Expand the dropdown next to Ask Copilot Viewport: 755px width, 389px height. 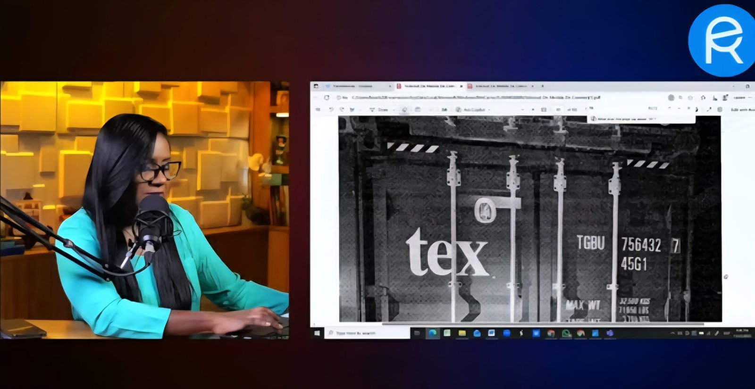[x=489, y=109]
